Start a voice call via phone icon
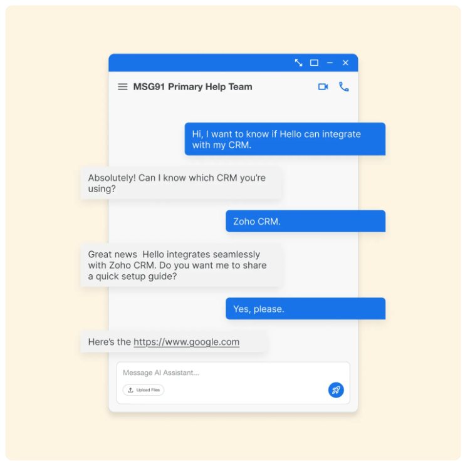The width and height of the screenshot is (470, 467). click(x=344, y=87)
